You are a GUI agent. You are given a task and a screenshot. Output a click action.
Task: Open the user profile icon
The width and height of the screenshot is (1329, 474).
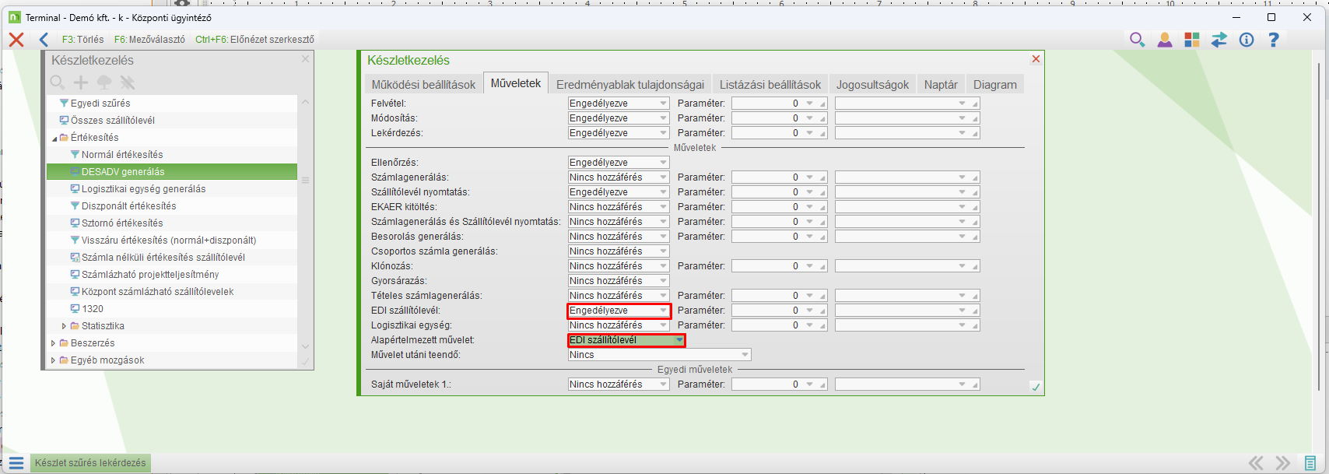pos(1164,40)
